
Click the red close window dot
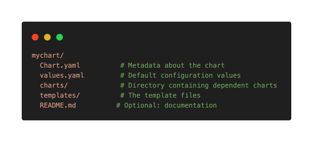35,37
